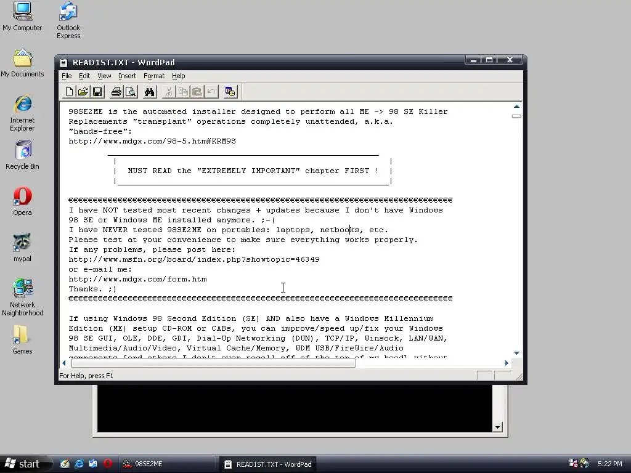Open the View menu
This screenshot has width=631, height=473.
[x=104, y=76]
